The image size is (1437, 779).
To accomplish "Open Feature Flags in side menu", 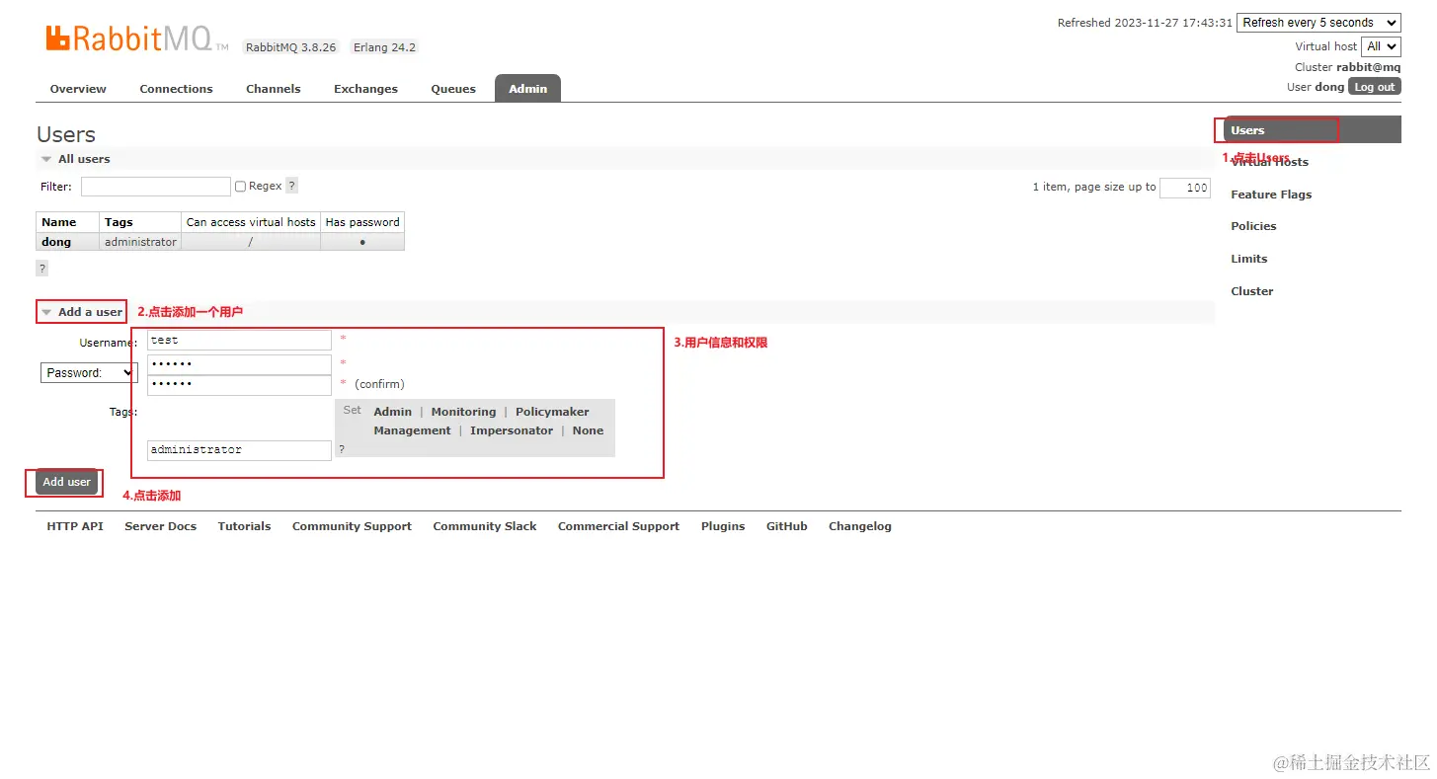I will (1271, 195).
